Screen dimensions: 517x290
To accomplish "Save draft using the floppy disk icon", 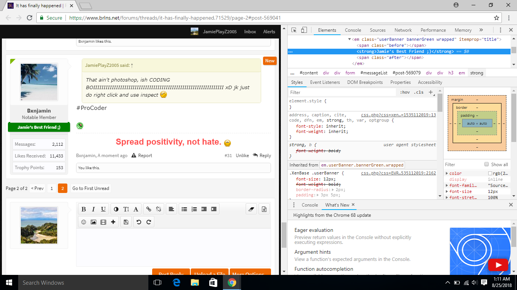I will pyautogui.click(x=126, y=222).
